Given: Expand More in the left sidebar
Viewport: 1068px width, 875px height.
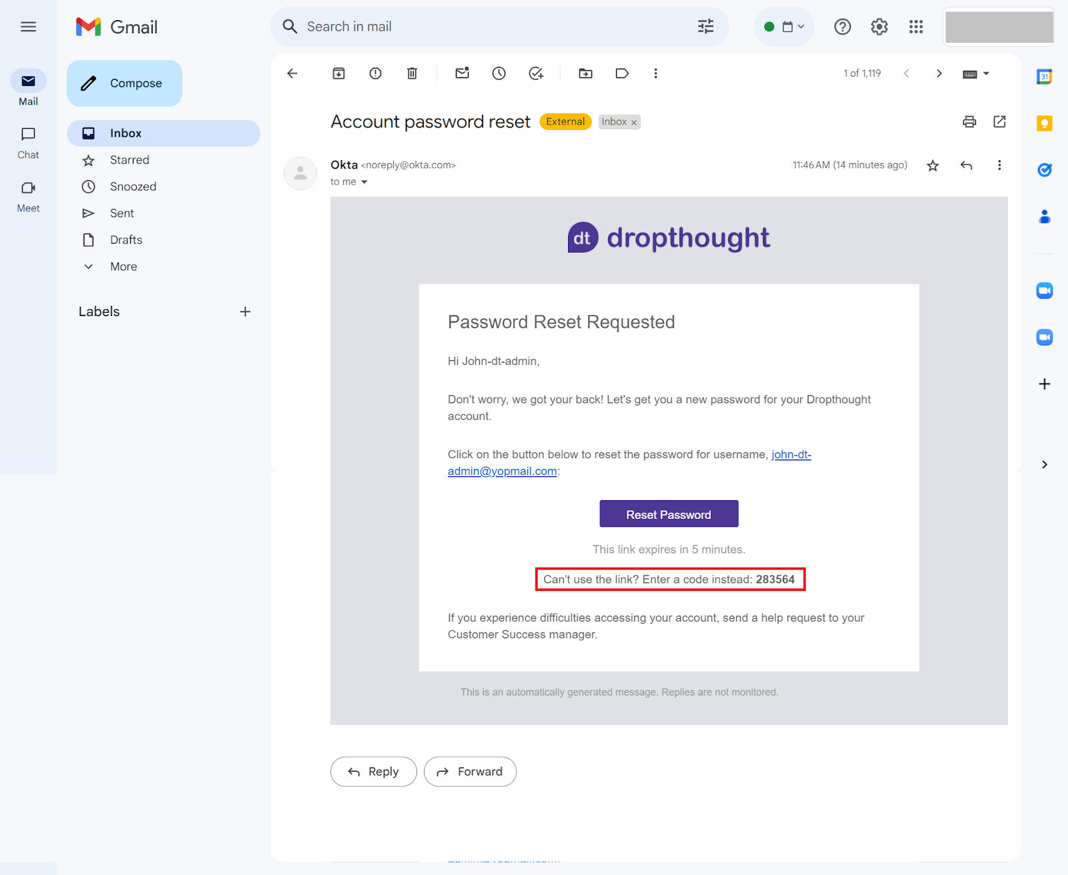Looking at the screenshot, I should pyautogui.click(x=123, y=267).
